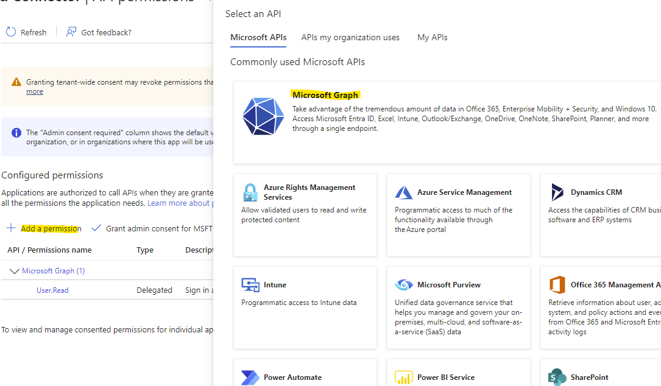661x386 pixels.
Task: Collapse the Microsoft Graph (1) permissions group
Action: (x=15, y=271)
